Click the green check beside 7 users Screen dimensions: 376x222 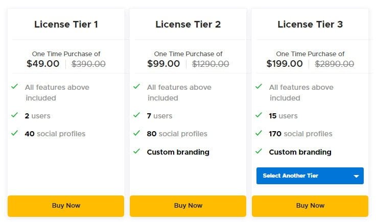point(136,115)
